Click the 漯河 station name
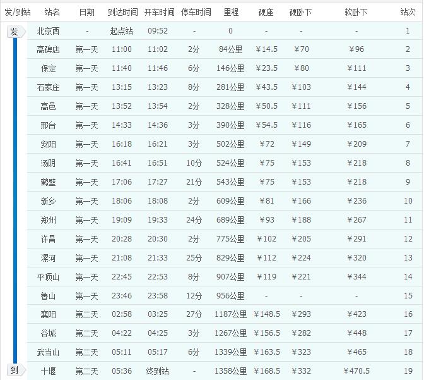The width and height of the screenshot is (424, 380). tap(49, 258)
